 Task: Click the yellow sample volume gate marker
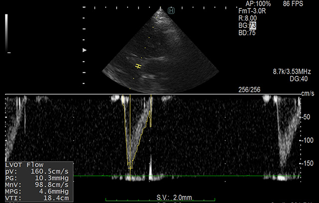click(138, 66)
